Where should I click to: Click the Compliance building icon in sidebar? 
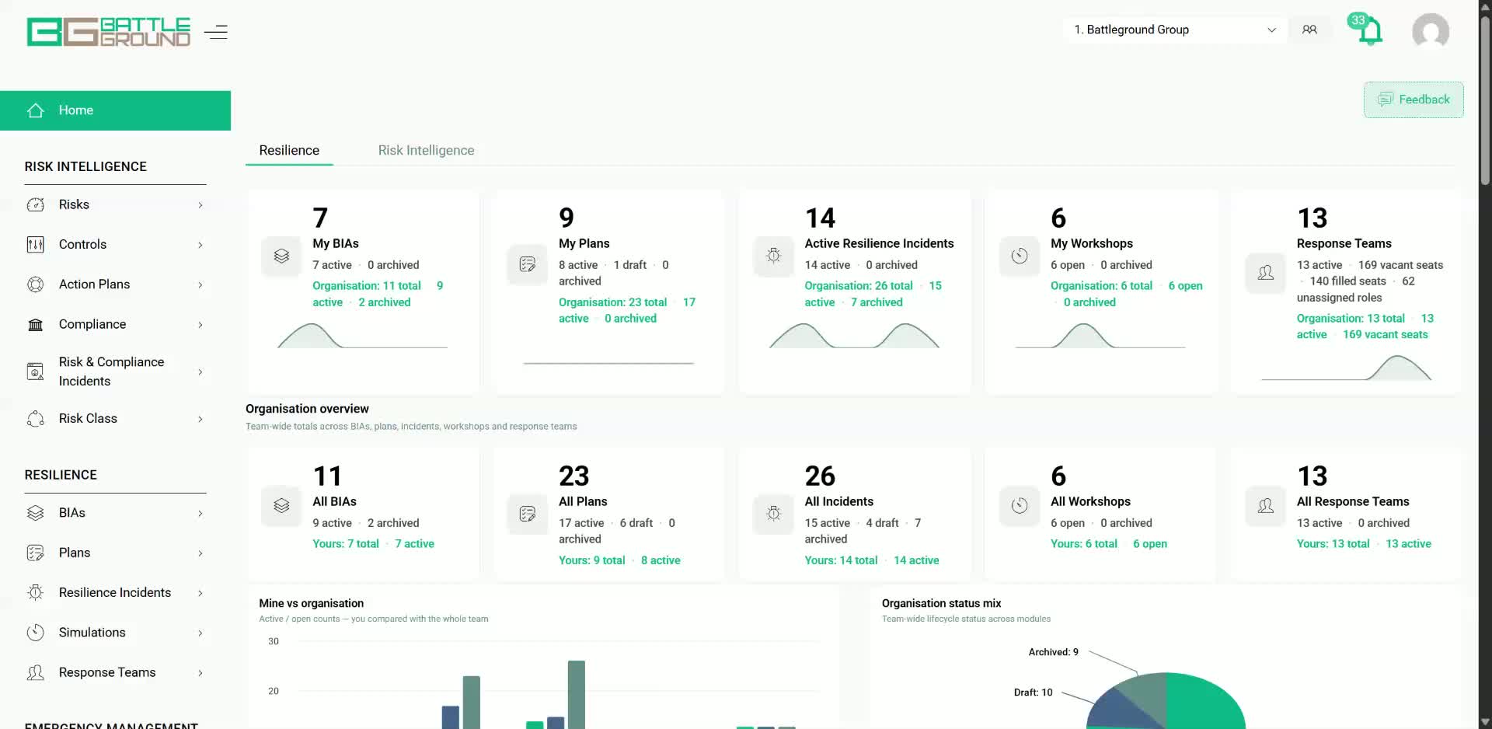point(36,325)
